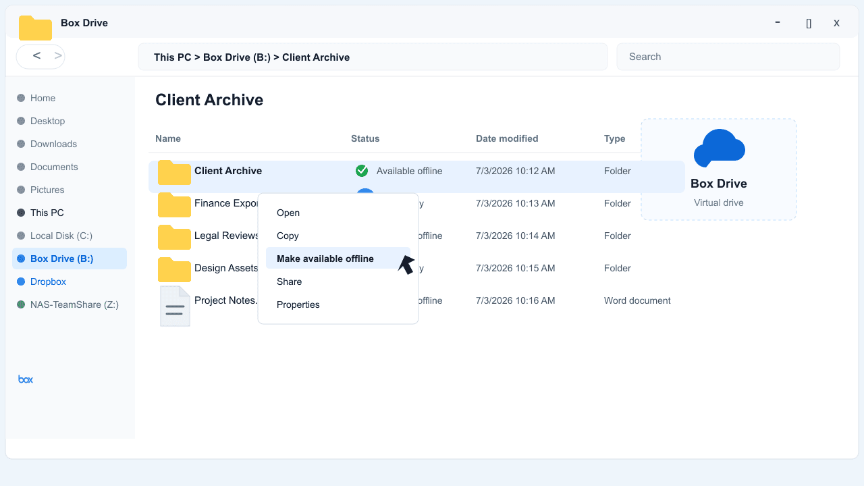Click the Client Archive folder icon
The width and height of the screenshot is (864, 486).
point(174,172)
